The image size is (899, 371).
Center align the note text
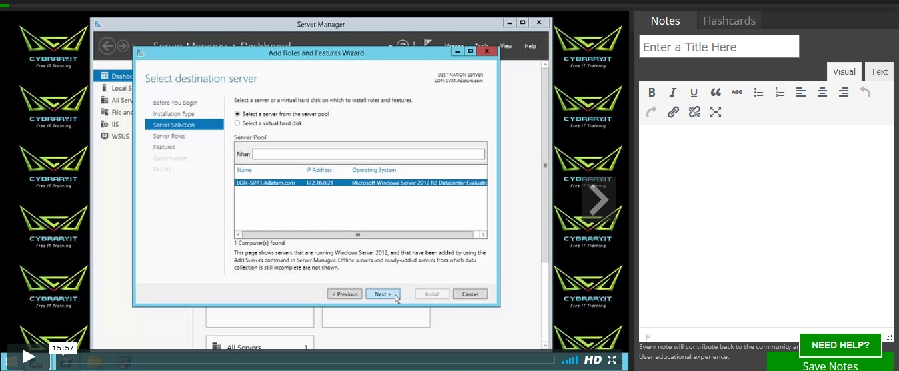pos(822,93)
